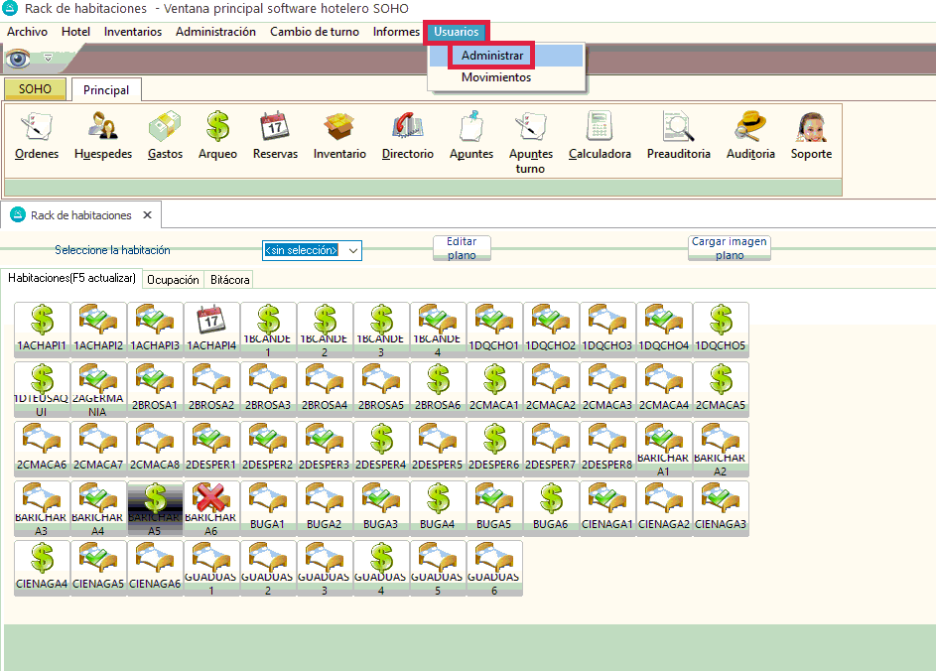Choose Administrar in the Usuarios menu
Viewport: 936px width, 671px height.
(492, 56)
